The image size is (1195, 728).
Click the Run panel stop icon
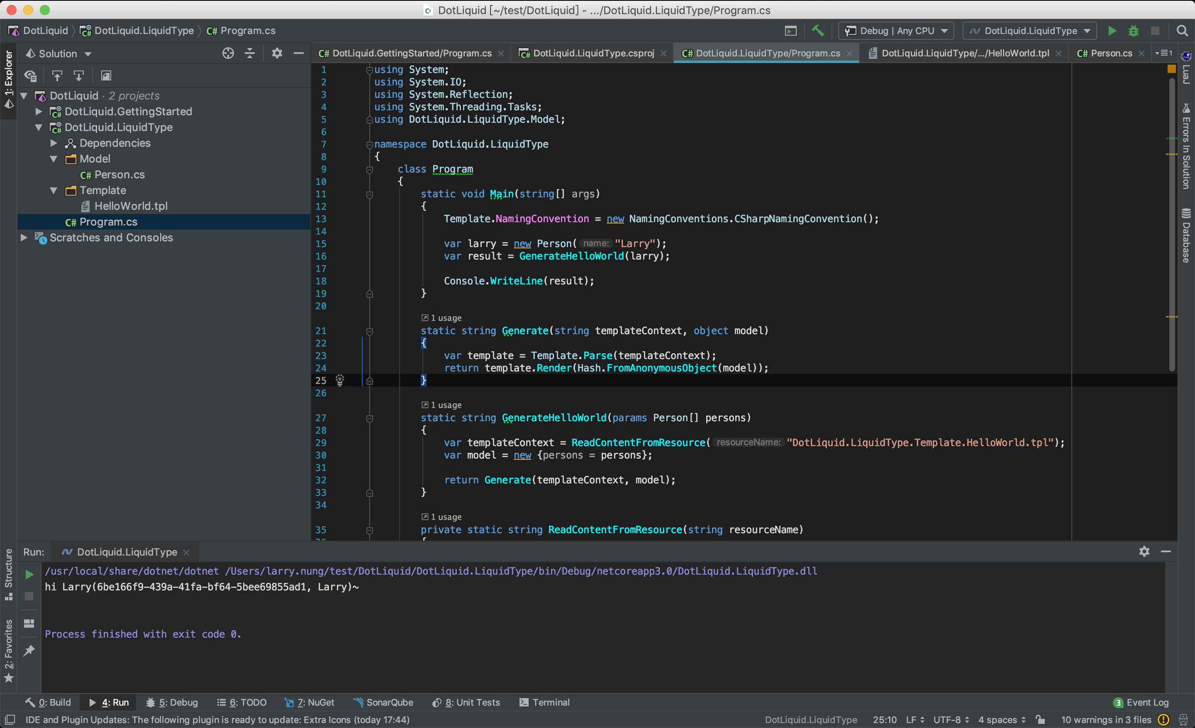pos(29,596)
